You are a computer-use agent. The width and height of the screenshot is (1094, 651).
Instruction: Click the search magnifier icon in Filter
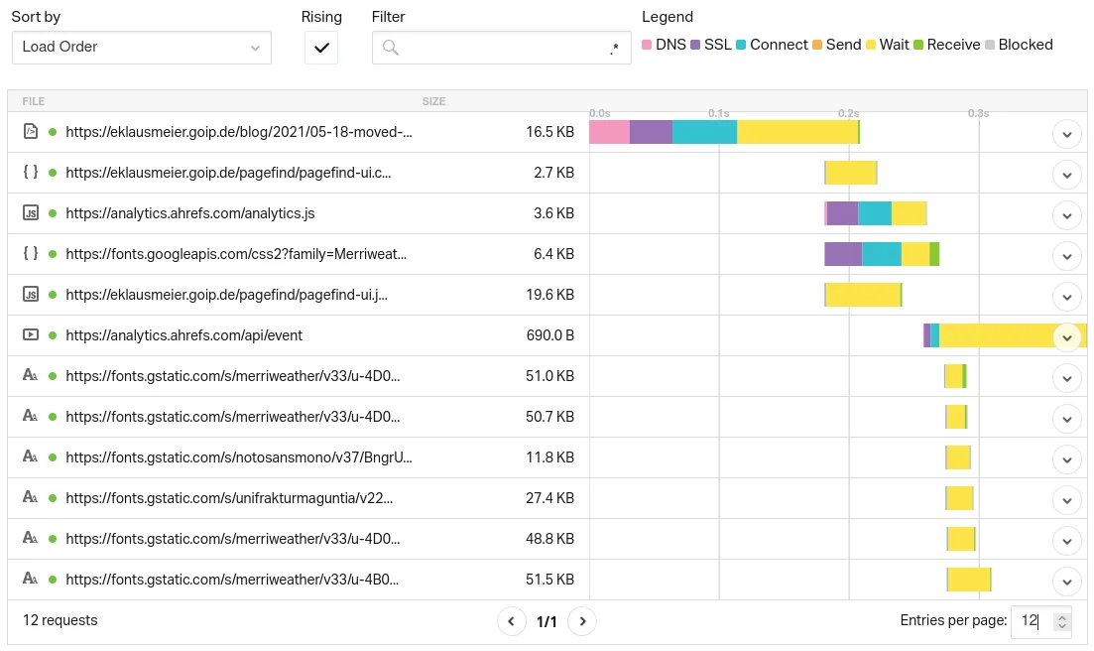tap(391, 48)
